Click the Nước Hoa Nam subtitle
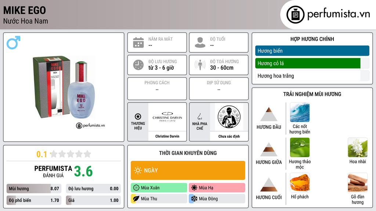The width and height of the screenshot is (376, 211). (x=26, y=21)
